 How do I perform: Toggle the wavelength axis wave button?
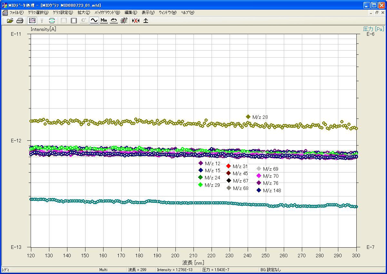click(x=94, y=21)
